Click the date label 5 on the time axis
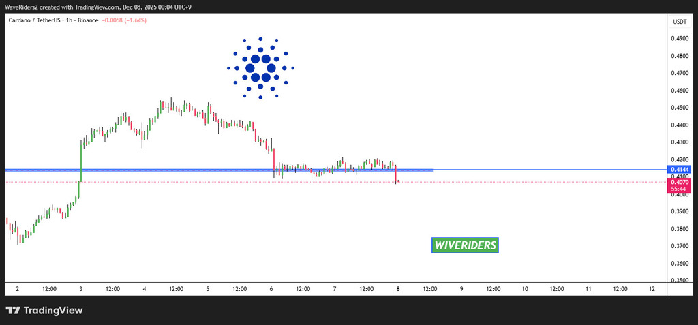 point(208,289)
